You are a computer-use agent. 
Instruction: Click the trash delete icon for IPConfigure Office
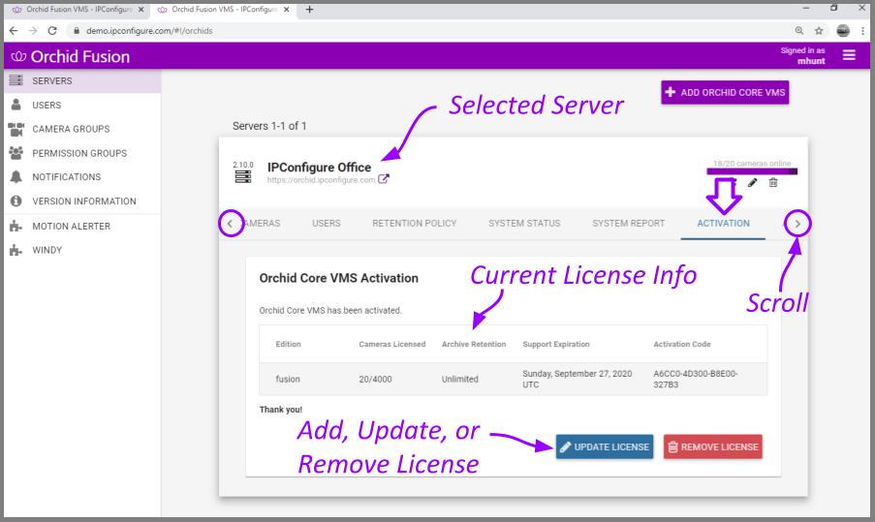pyautogui.click(x=773, y=182)
